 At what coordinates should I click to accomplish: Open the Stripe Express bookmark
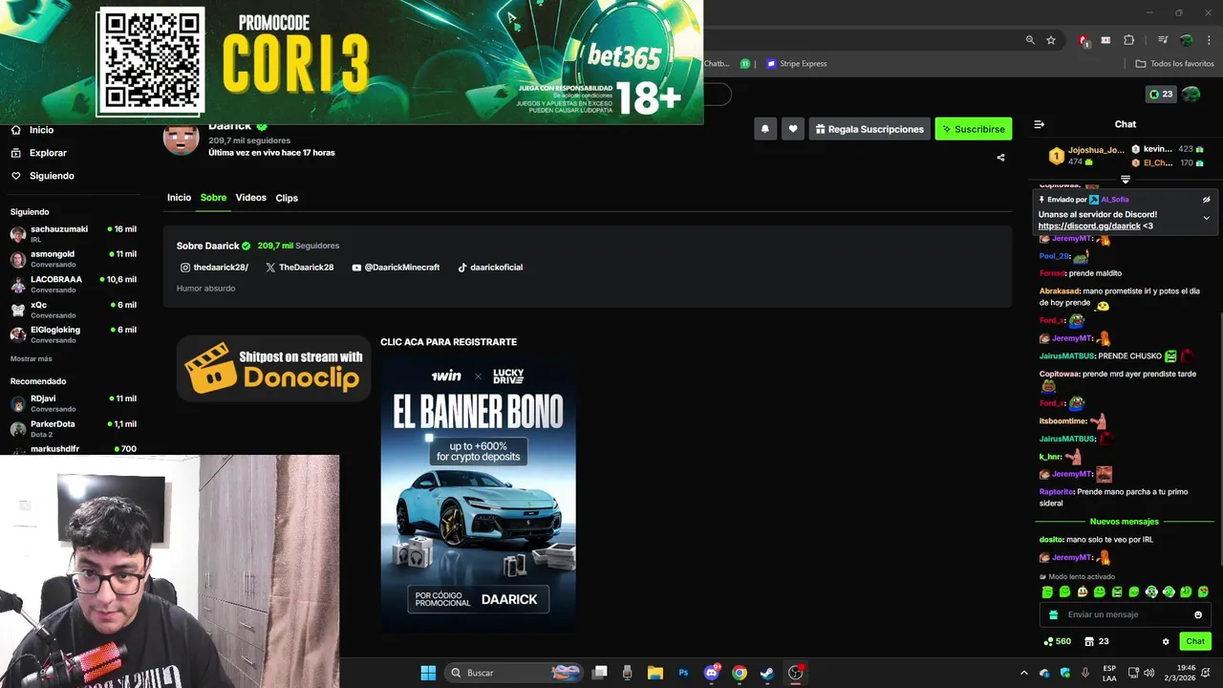click(x=796, y=64)
